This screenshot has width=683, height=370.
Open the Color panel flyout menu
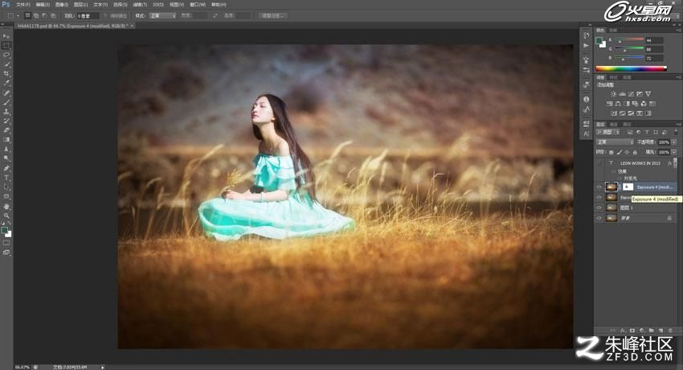(679, 30)
